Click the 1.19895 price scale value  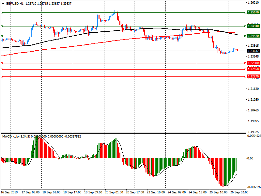pyautogui.click(x=253, y=121)
